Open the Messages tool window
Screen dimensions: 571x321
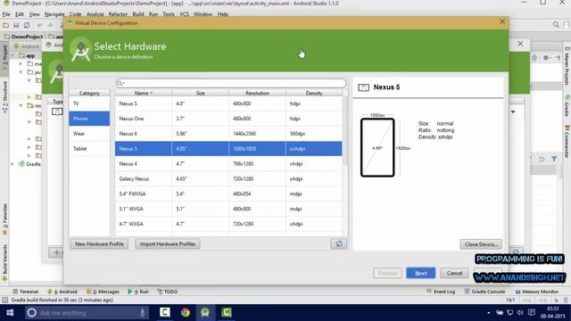pos(103,292)
